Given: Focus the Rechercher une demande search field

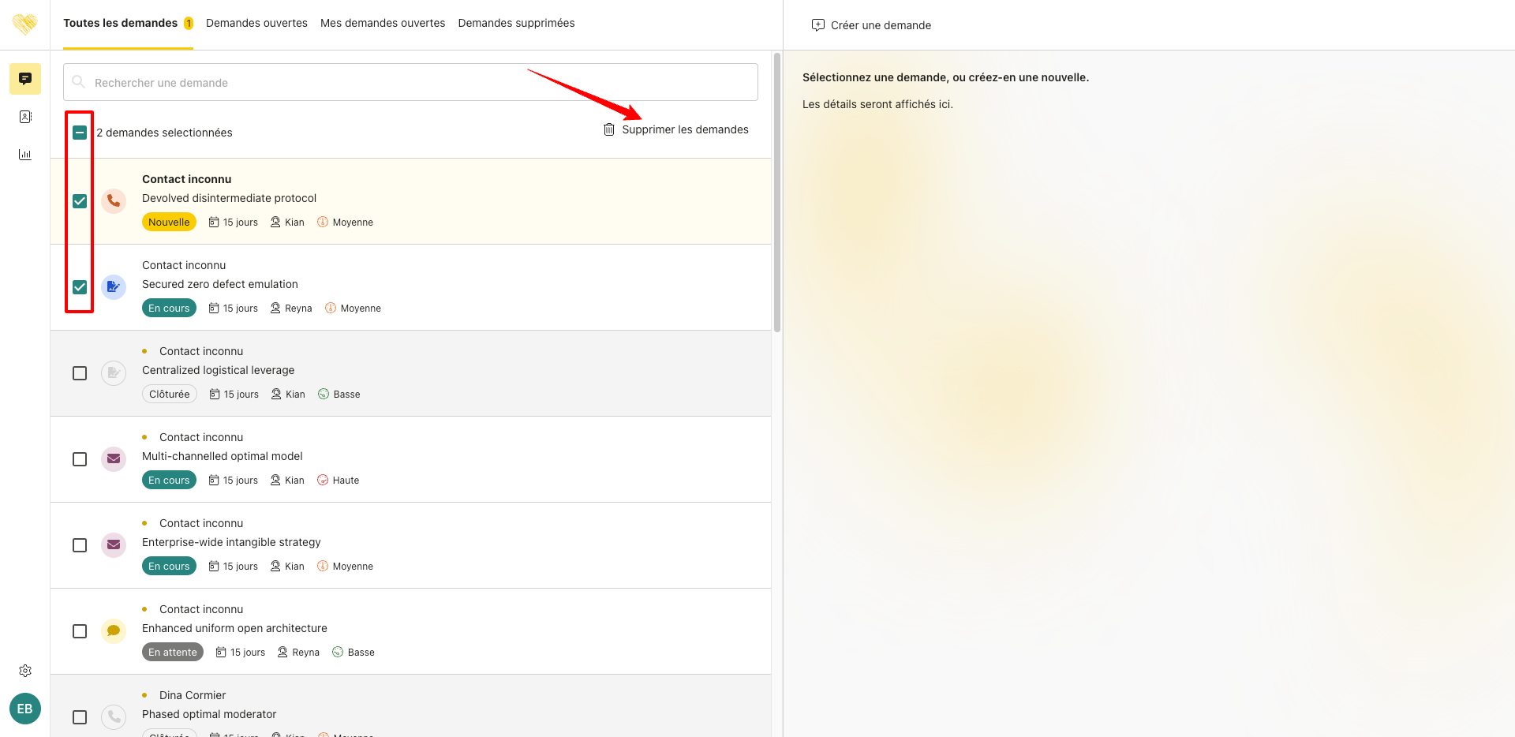Looking at the screenshot, I should coord(410,83).
